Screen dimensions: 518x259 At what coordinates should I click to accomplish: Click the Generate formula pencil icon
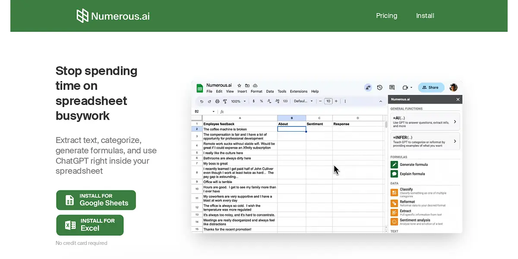(x=394, y=164)
